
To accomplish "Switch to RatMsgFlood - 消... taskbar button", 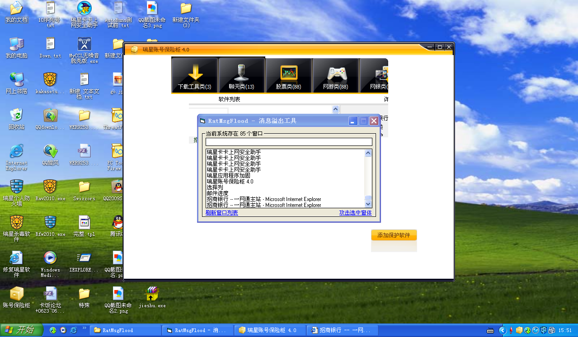I will (x=197, y=330).
